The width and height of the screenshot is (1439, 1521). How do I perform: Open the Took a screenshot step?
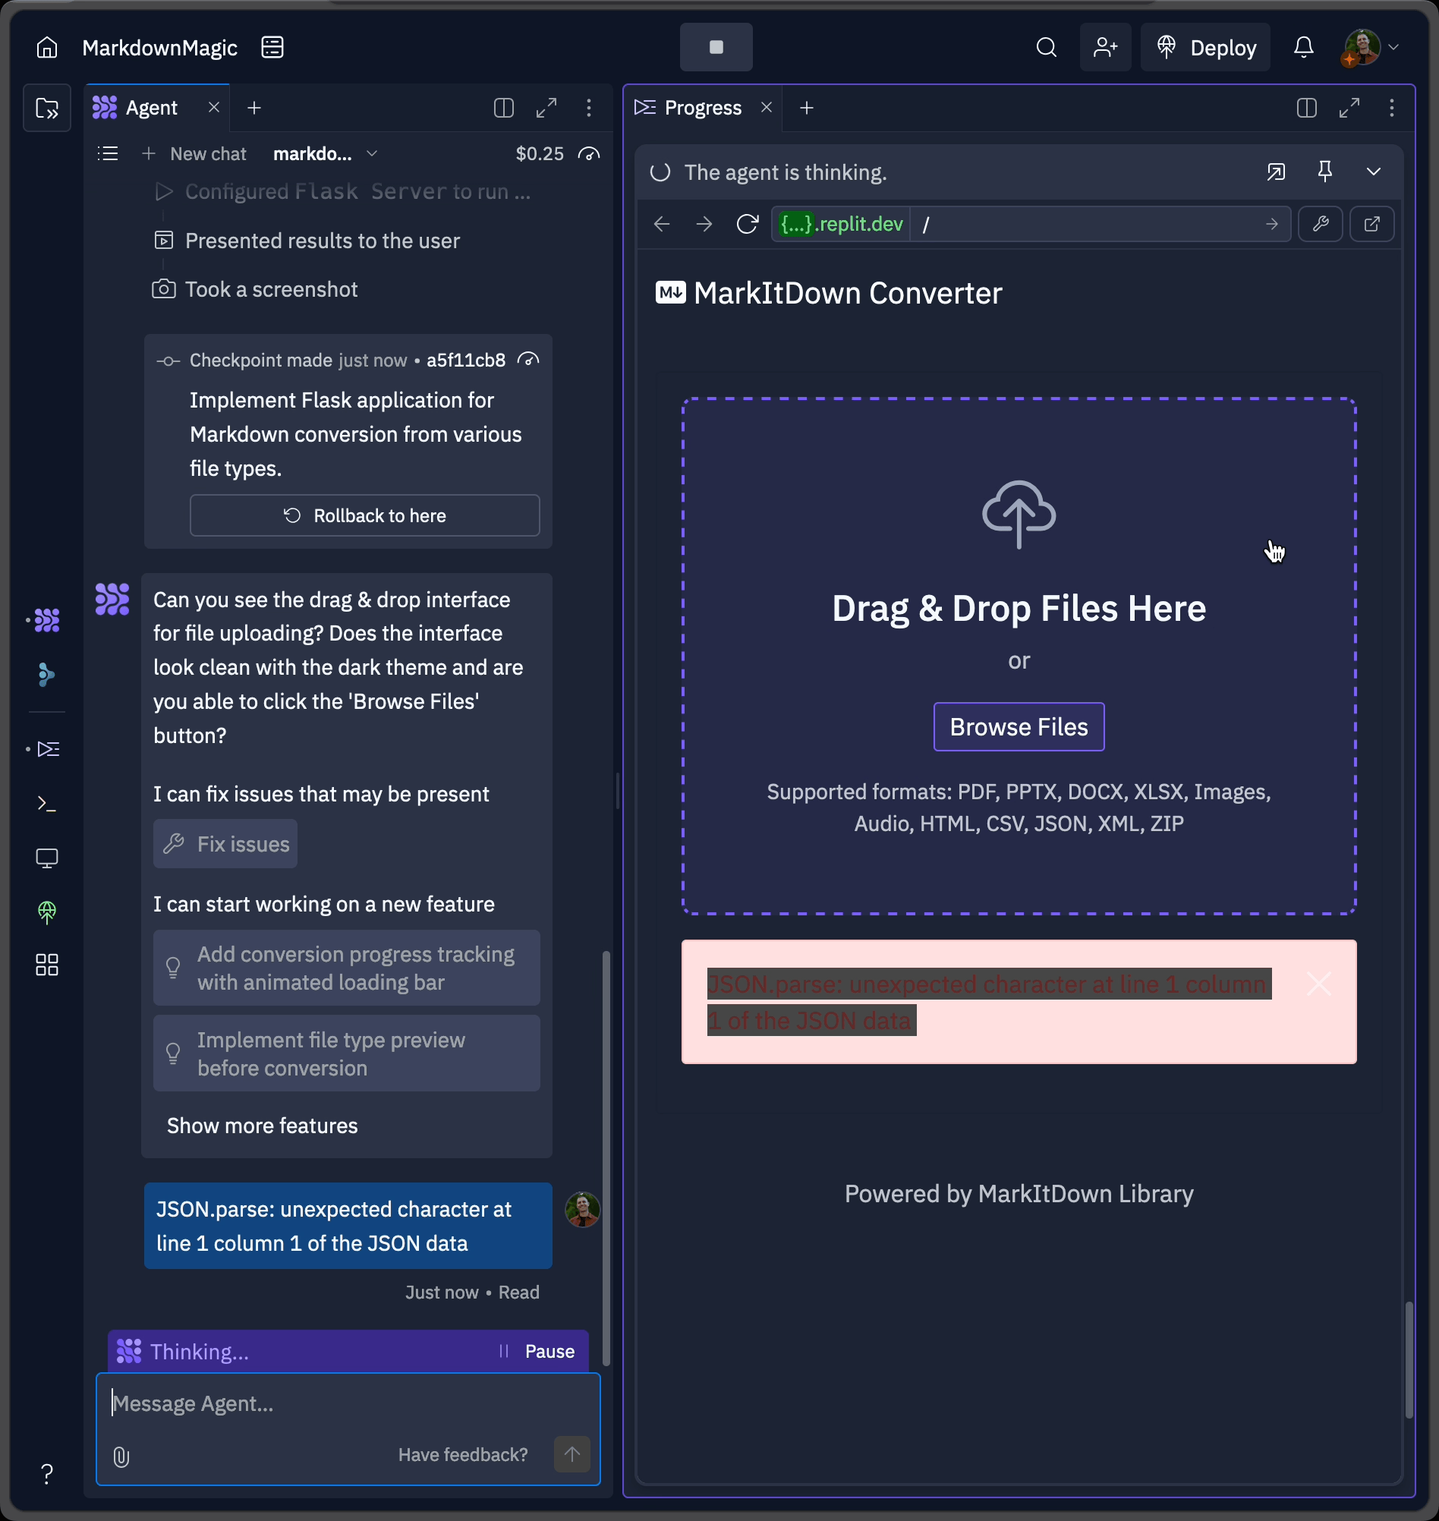(256, 289)
